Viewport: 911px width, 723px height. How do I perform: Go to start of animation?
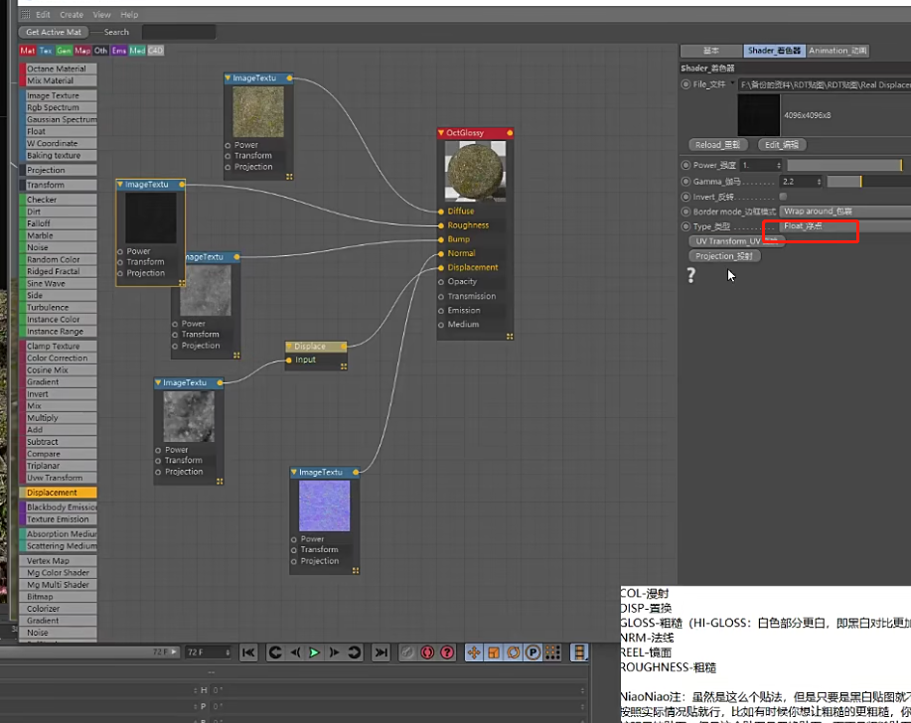tap(248, 652)
